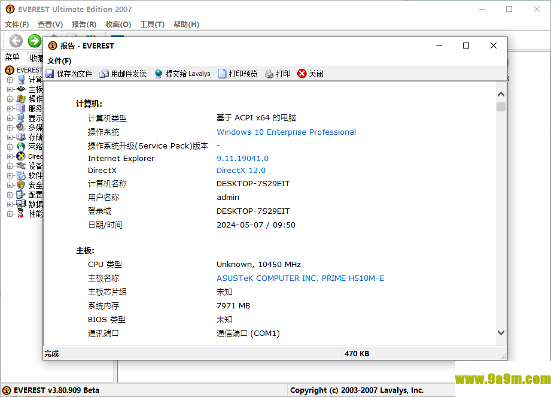
Task: Open the 查看(V) menu
Action: [x=50, y=25]
